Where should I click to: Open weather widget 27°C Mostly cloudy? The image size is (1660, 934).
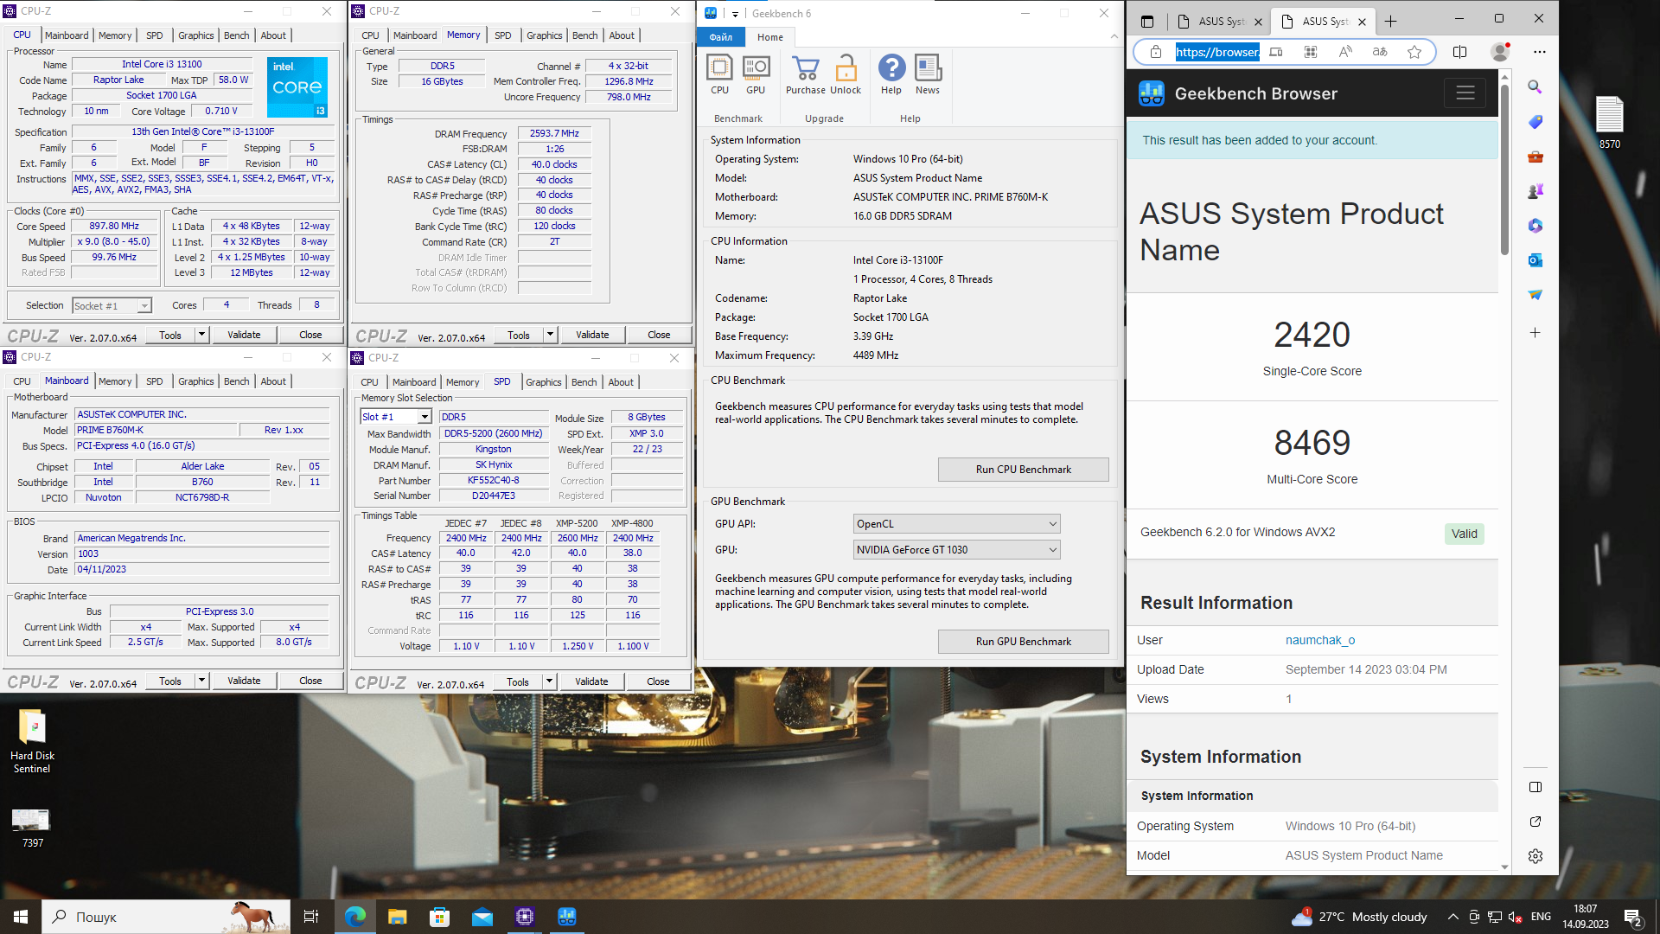click(1359, 917)
